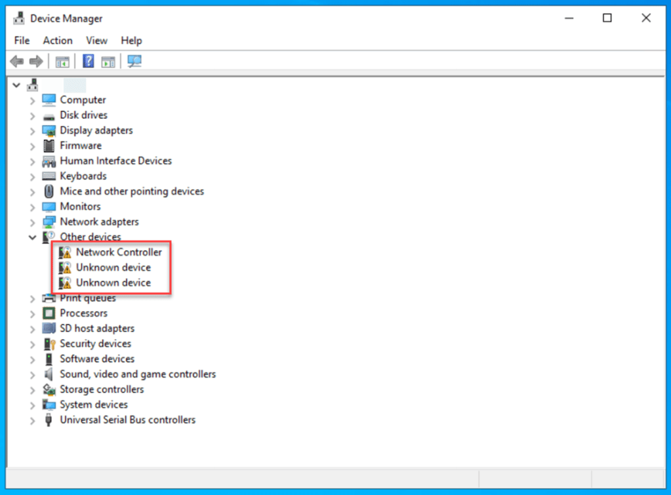The width and height of the screenshot is (671, 495).
Task: Select the Storage controllers label
Action: coord(102,389)
